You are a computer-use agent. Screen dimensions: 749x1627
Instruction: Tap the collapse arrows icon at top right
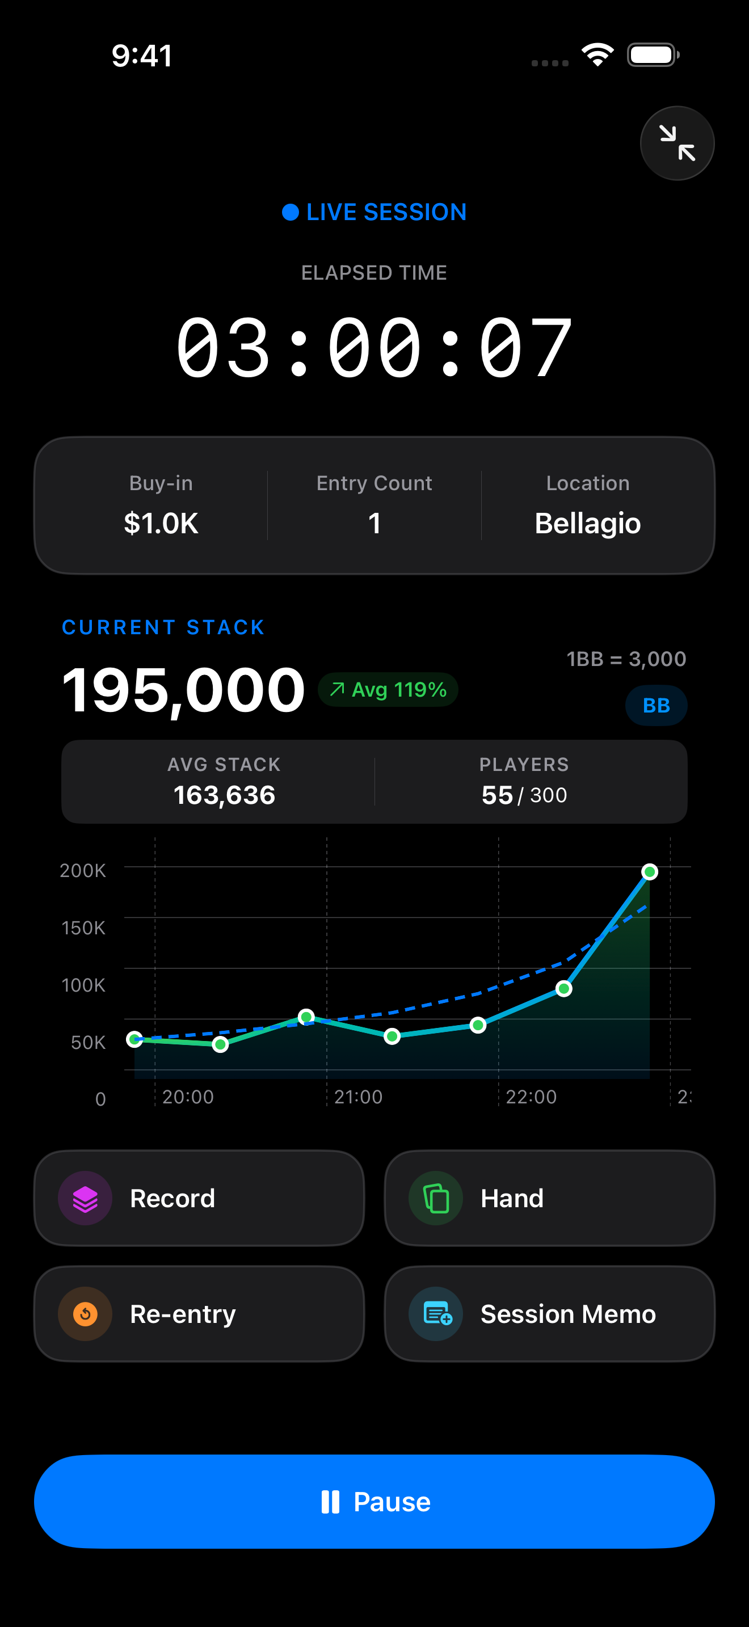point(676,144)
